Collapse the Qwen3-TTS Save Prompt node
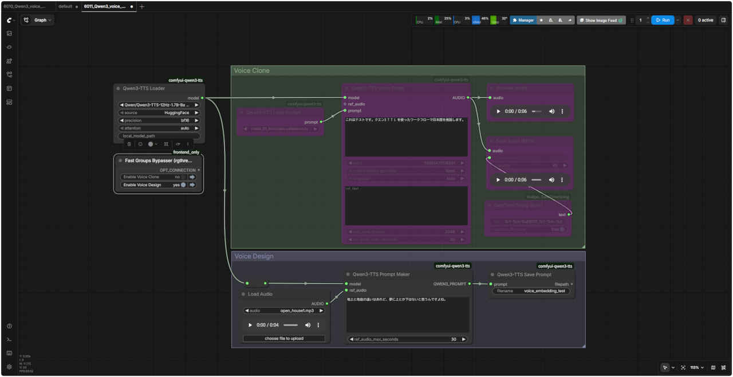Image resolution: width=733 pixels, height=377 pixels. pos(492,274)
